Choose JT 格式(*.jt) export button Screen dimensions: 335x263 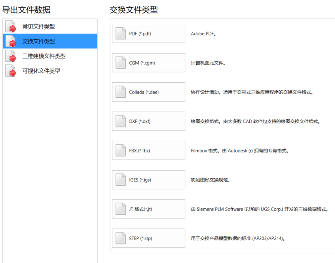click(148, 209)
